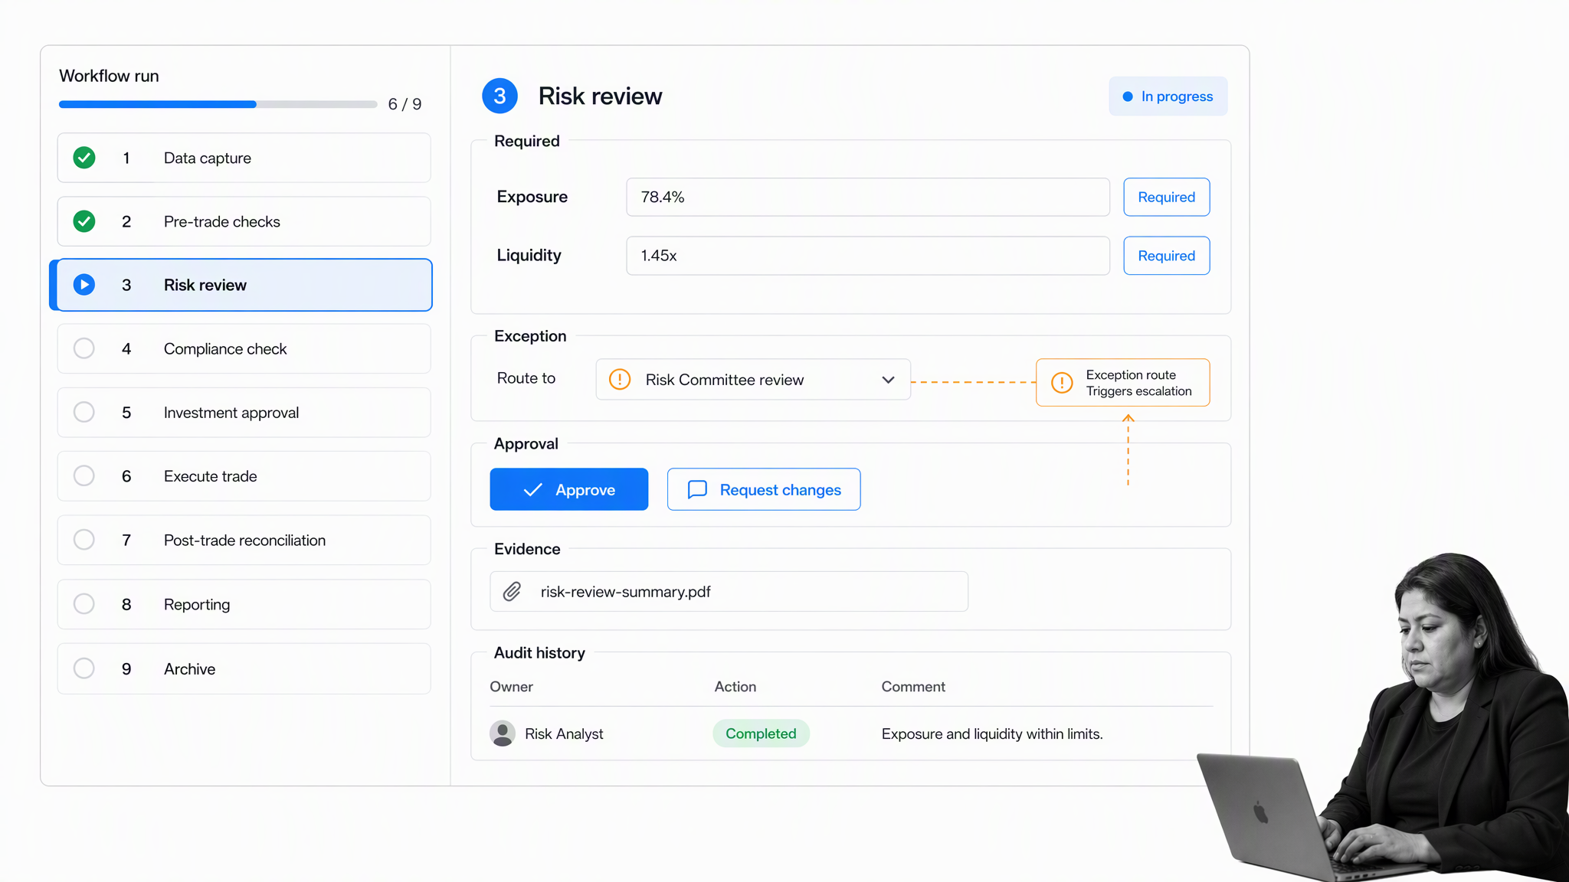Click the Risk Analyst avatar icon
This screenshot has height=882, width=1569.
[503, 733]
